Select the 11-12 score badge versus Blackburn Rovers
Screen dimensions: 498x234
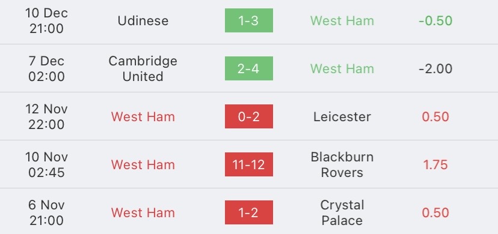click(248, 164)
